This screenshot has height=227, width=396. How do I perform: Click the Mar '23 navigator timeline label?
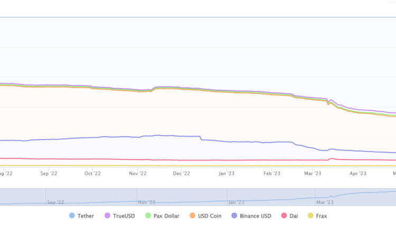325,202
